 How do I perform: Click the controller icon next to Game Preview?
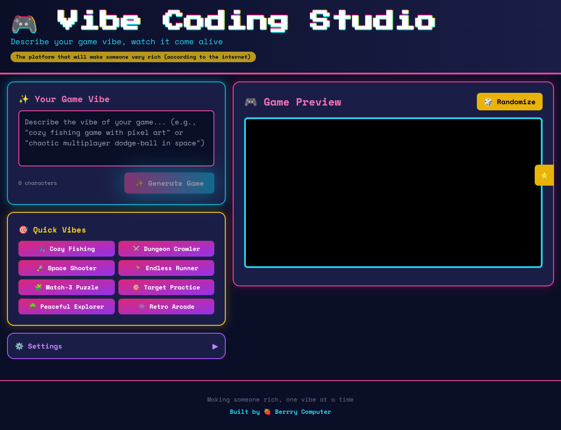pos(250,102)
